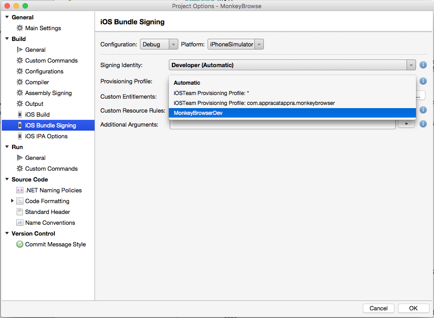Click the run arrow beside Additional Arguments
Screen dimensions: 434x318
(406, 124)
